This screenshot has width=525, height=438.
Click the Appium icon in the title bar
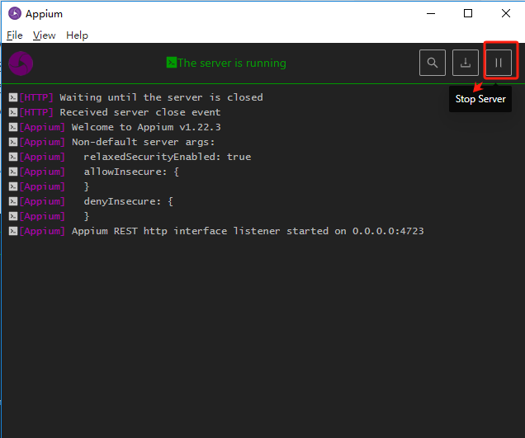click(15, 14)
